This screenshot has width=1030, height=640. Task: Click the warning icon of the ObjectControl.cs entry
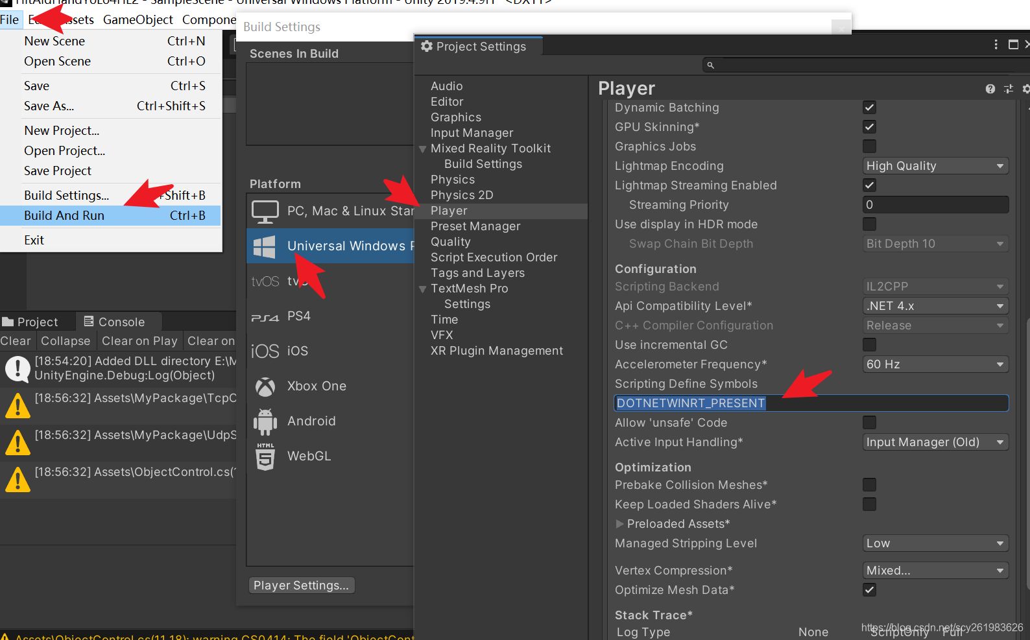point(18,480)
